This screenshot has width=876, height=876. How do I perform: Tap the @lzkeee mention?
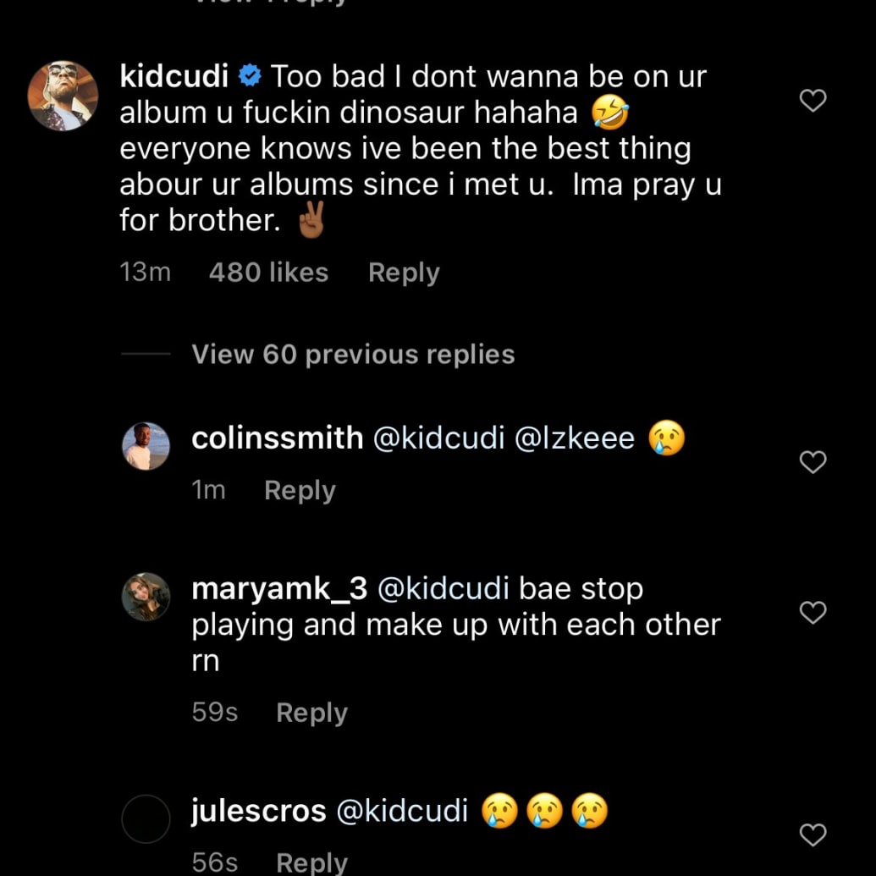(x=575, y=438)
